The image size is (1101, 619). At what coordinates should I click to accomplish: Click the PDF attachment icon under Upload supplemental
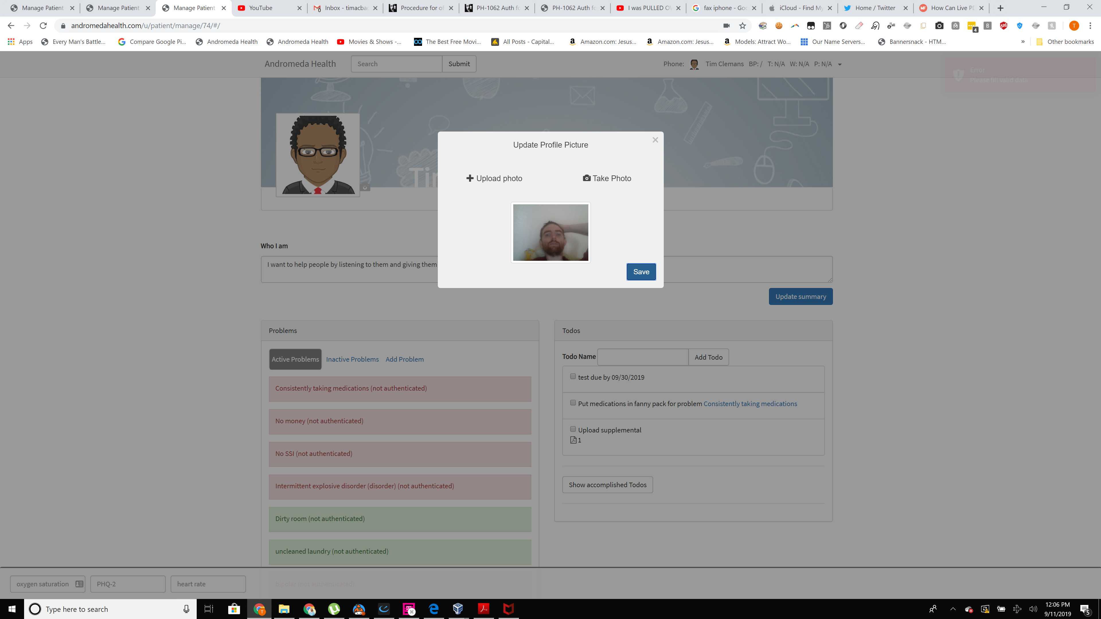[573, 440]
